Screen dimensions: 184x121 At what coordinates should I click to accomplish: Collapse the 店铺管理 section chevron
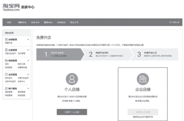point(28,39)
